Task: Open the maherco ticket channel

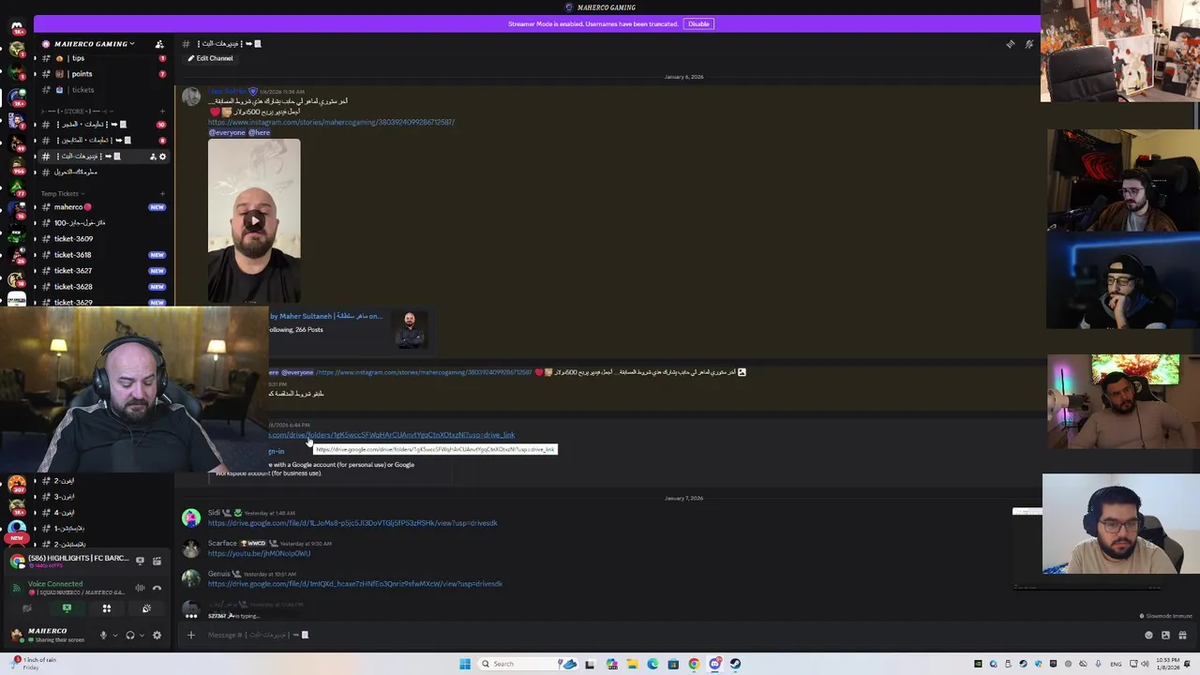Action: click(x=102, y=207)
